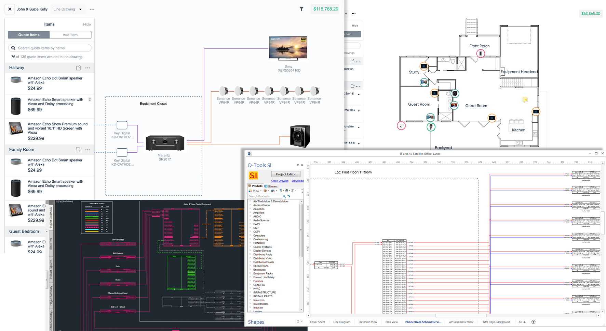
Task: Click the product search magnifier icon
Action: click(x=284, y=196)
